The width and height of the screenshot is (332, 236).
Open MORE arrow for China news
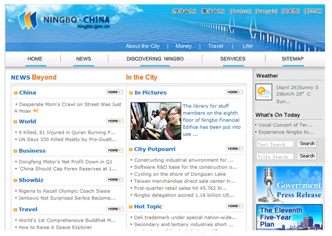pos(114,92)
